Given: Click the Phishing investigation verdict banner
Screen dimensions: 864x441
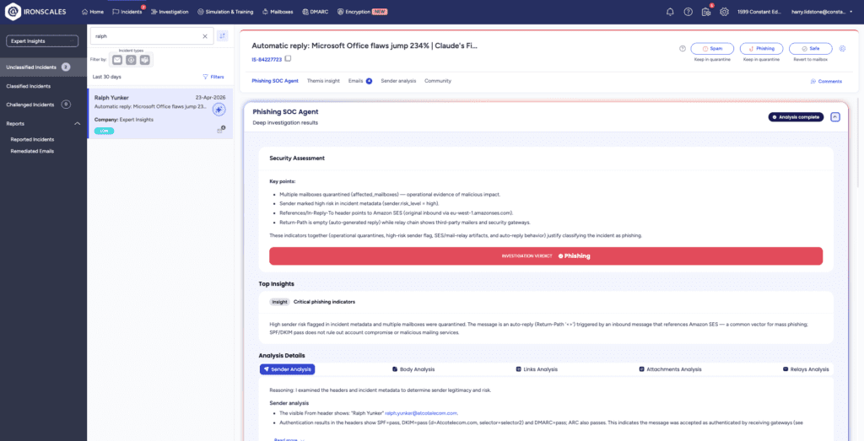Looking at the screenshot, I should (546, 256).
